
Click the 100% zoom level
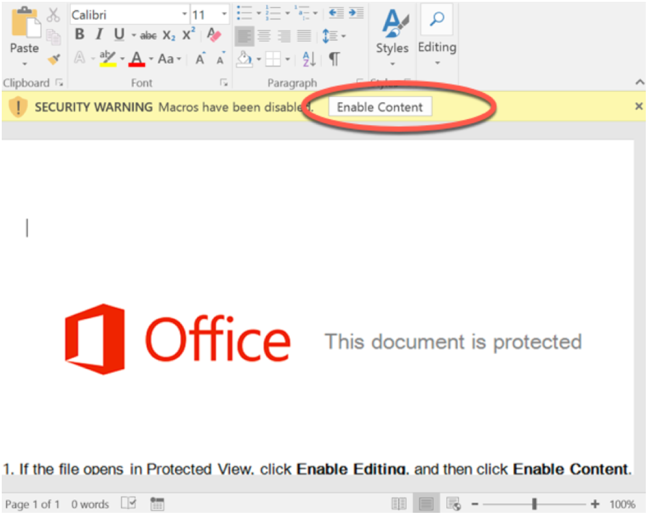pyautogui.click(x=622, y=504)
